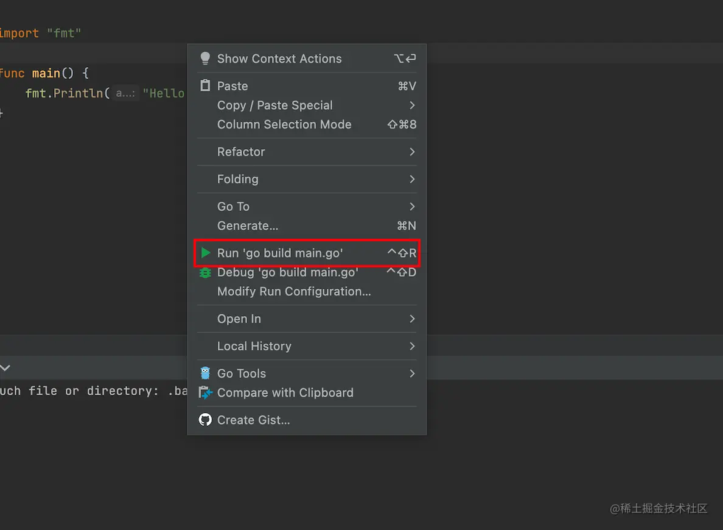Click the main function name in editor
The height and width of the screenshot is (530, 723).
(x=46, y=74)
